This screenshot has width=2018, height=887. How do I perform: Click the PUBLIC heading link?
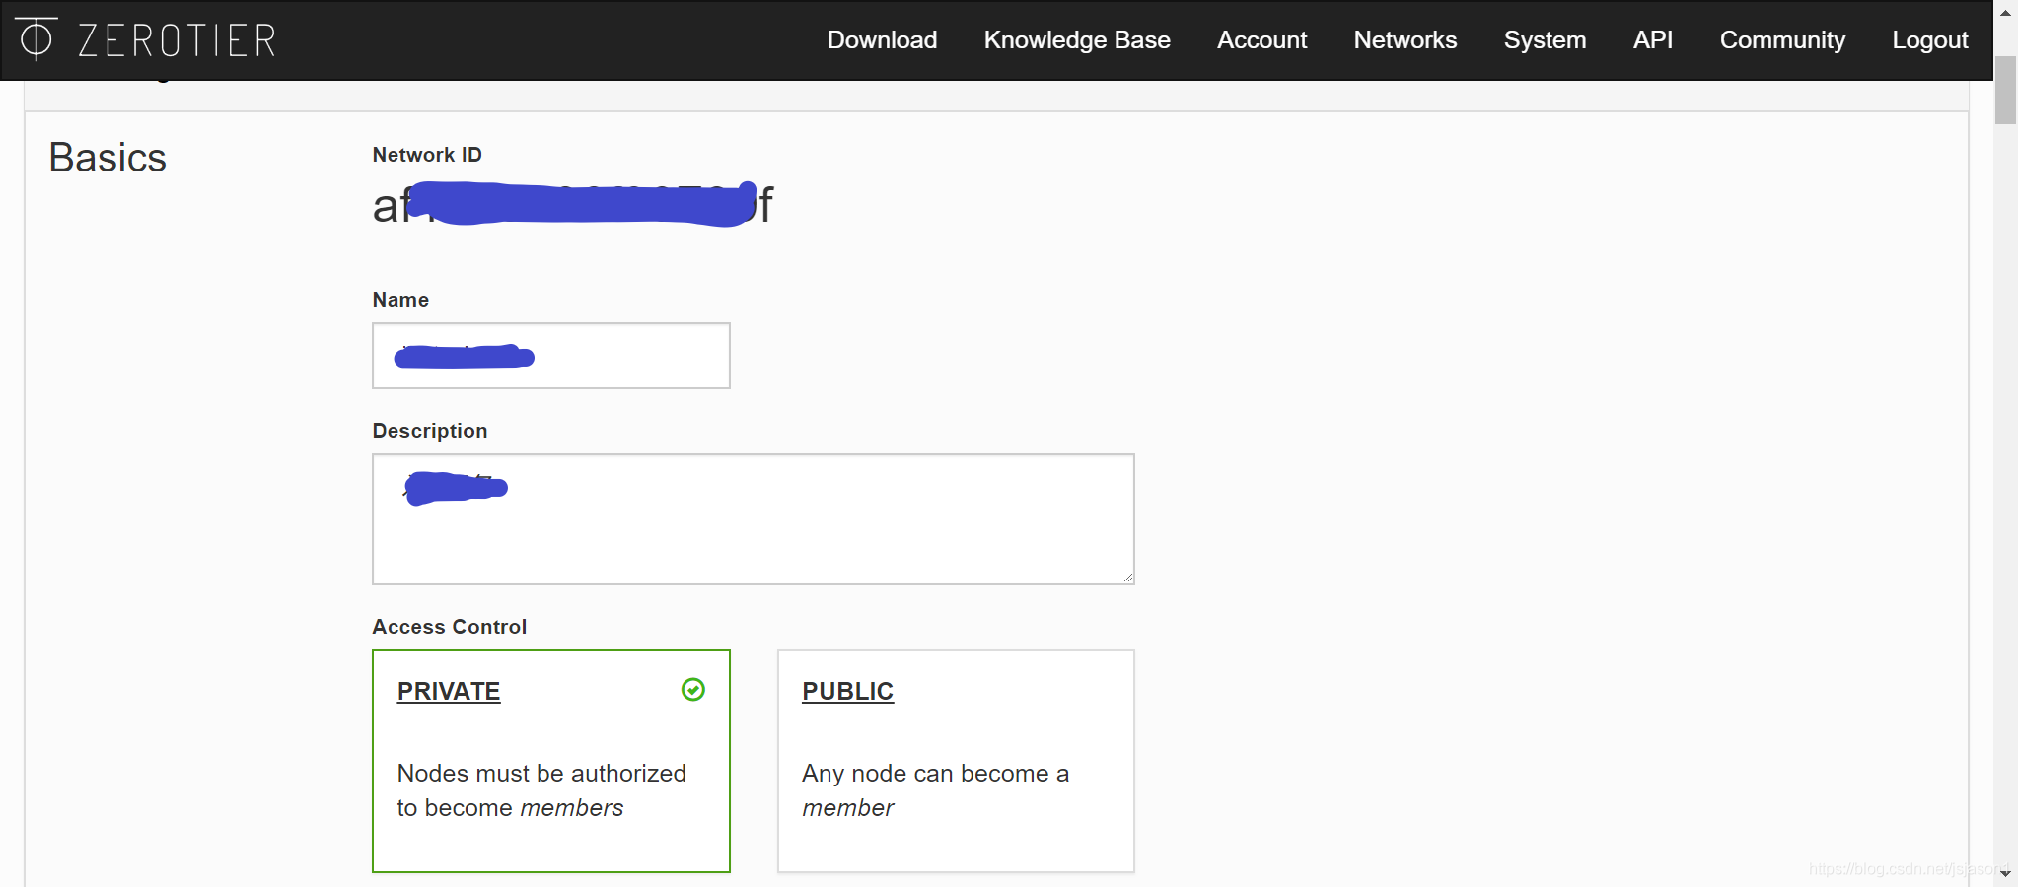[x=847, y=691]
